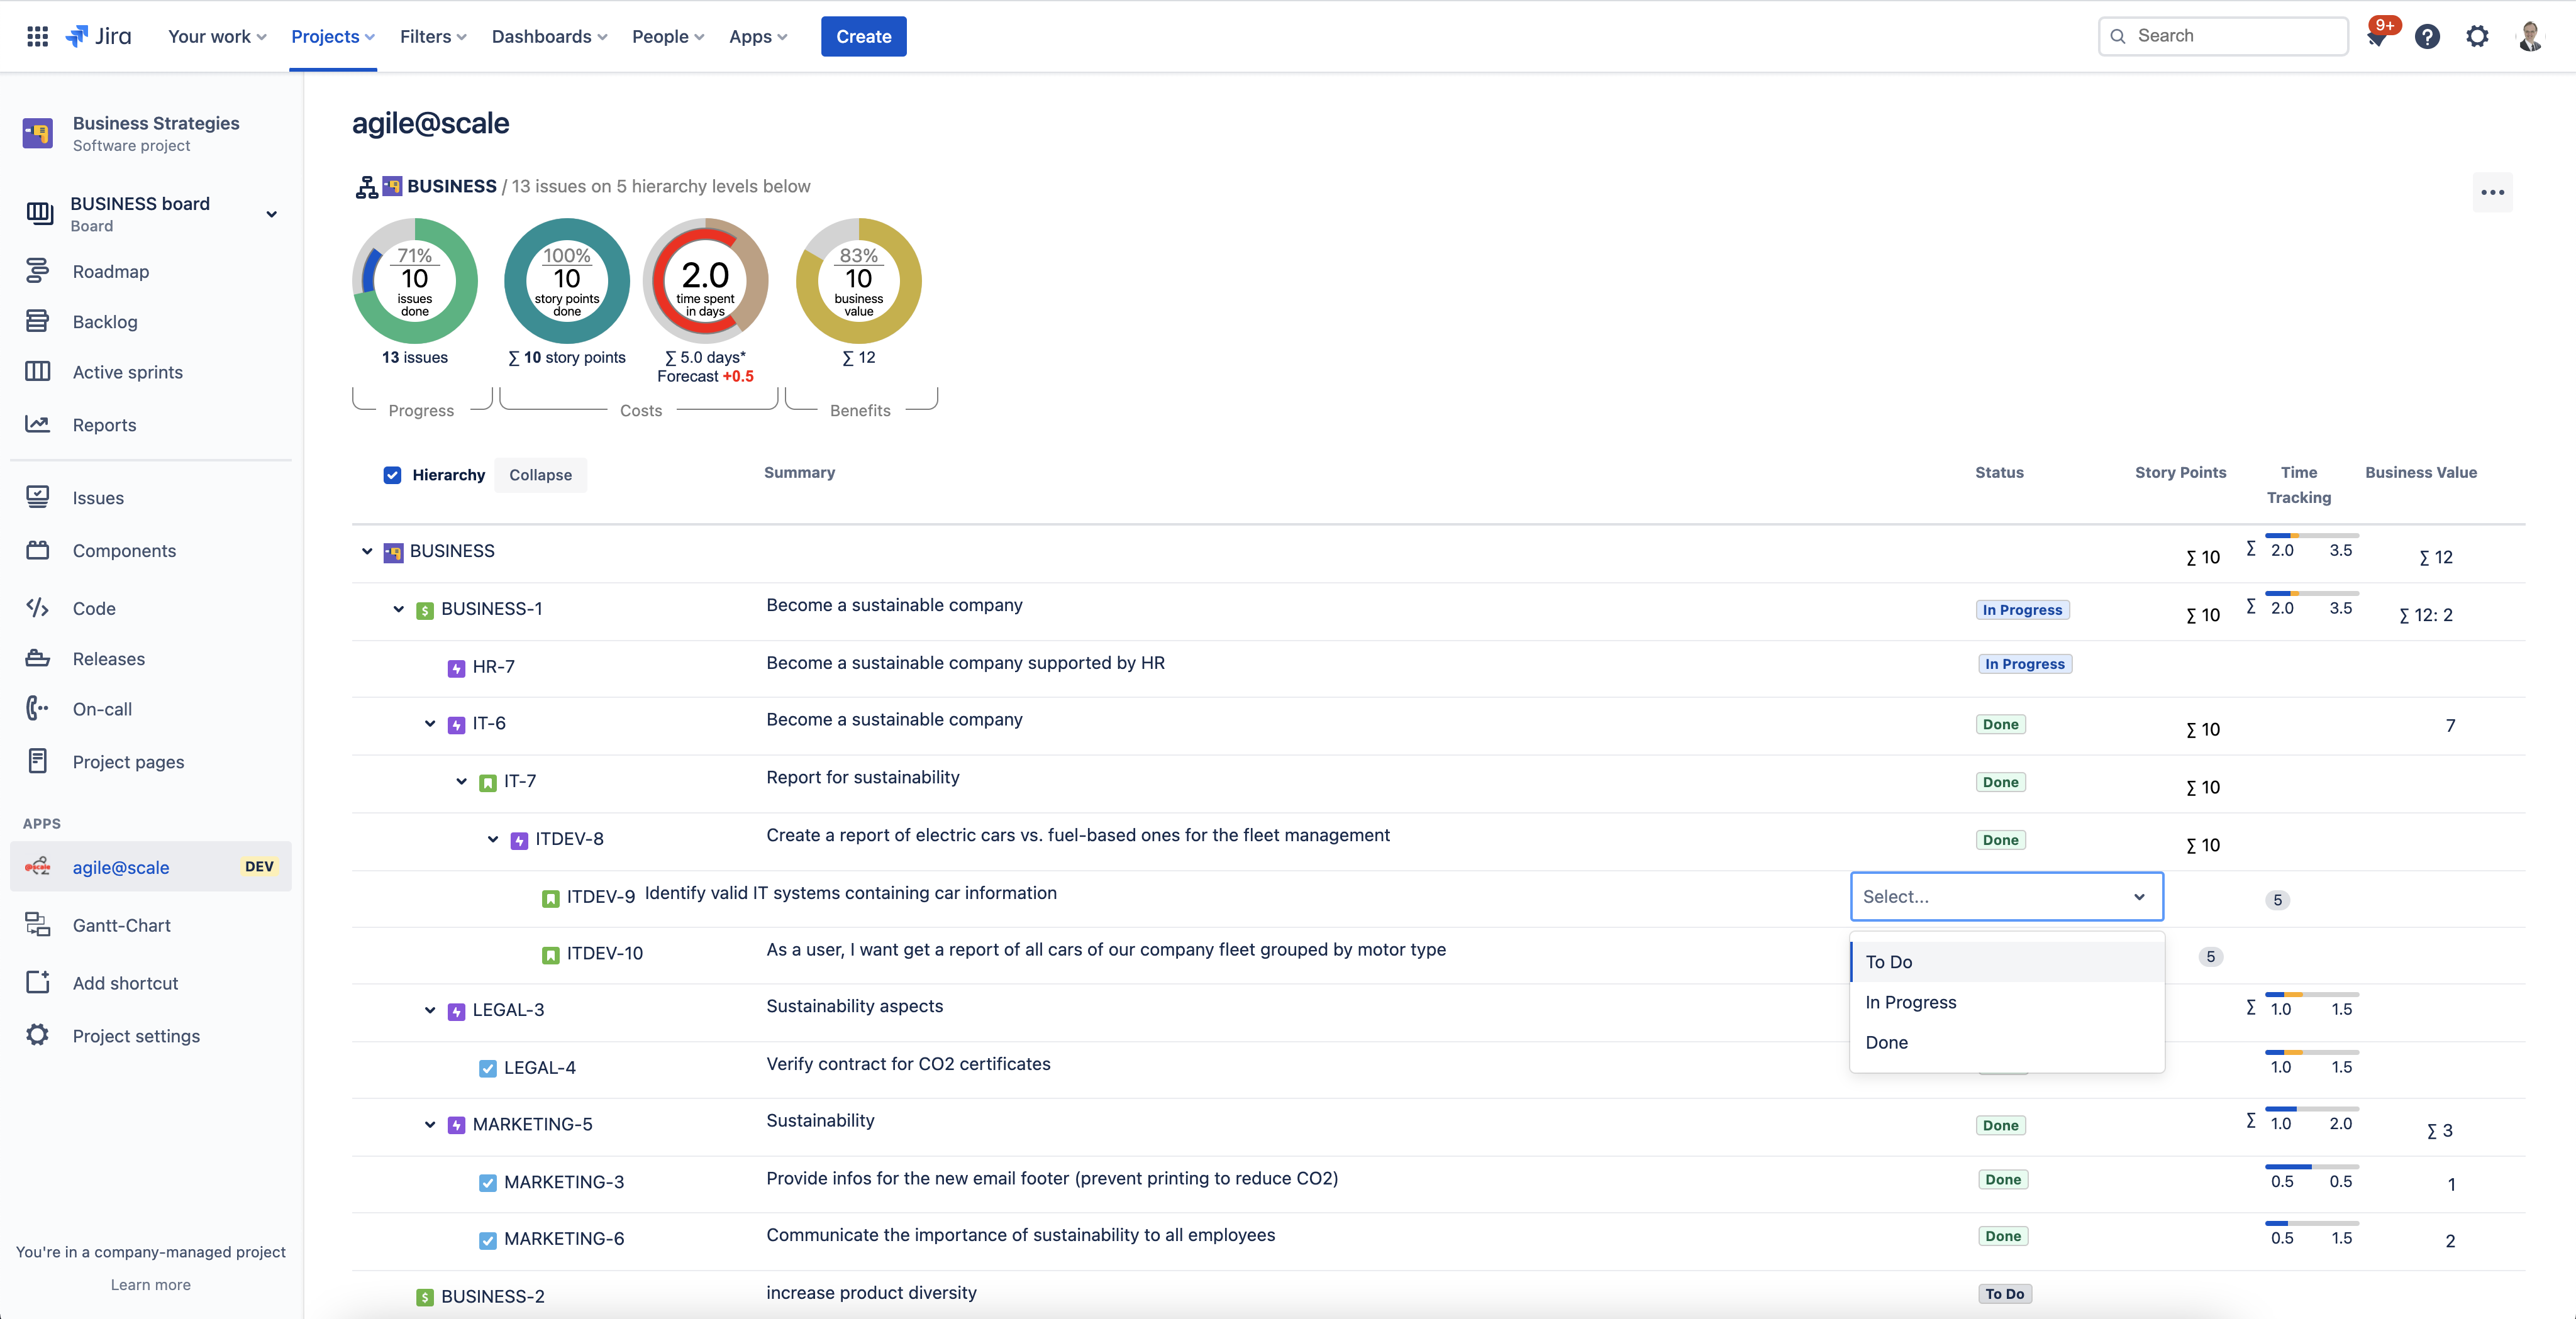Open the Gantt-Chart app
Image resolution: width=2576 pixels, height=1319 pixels.
[x=121, y=925]
